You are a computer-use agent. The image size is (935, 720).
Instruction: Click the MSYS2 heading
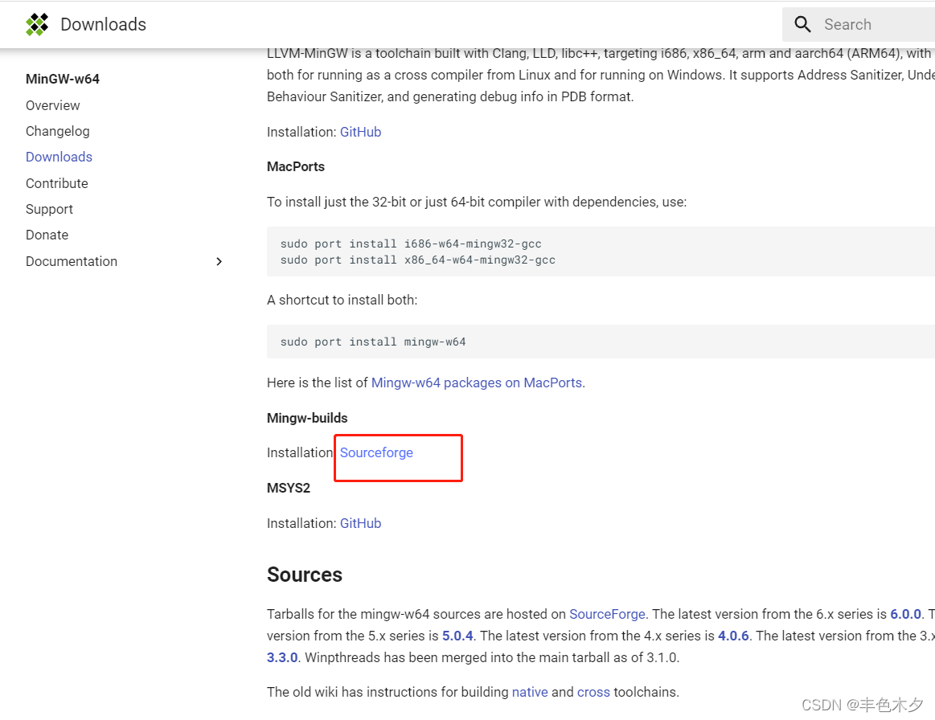tap(289, 488)
